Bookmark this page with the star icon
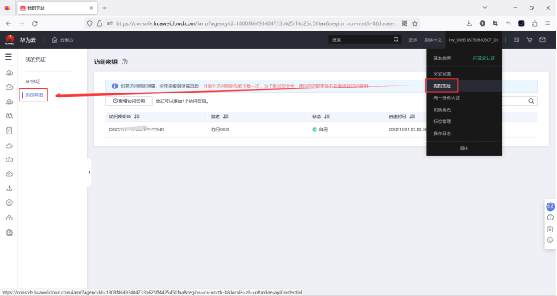 [x=415, y=23]
